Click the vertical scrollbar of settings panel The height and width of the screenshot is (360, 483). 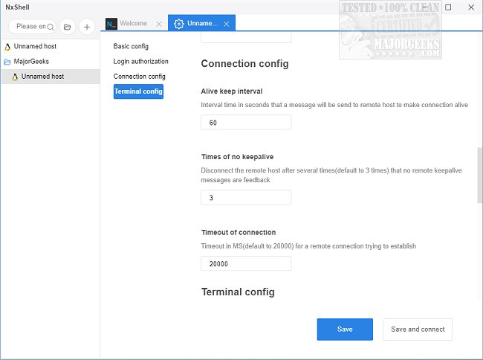point(479,175)
